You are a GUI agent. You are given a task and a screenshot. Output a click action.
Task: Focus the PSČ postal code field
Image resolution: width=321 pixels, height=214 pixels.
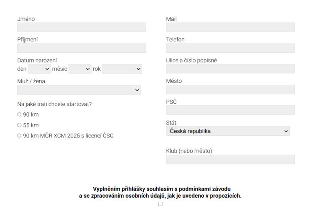pos(230,110)
